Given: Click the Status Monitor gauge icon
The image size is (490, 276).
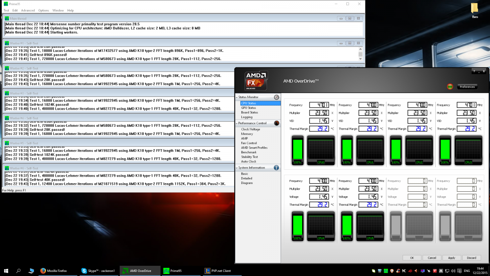Looking at the screenshot, I should tap(276, 97).
